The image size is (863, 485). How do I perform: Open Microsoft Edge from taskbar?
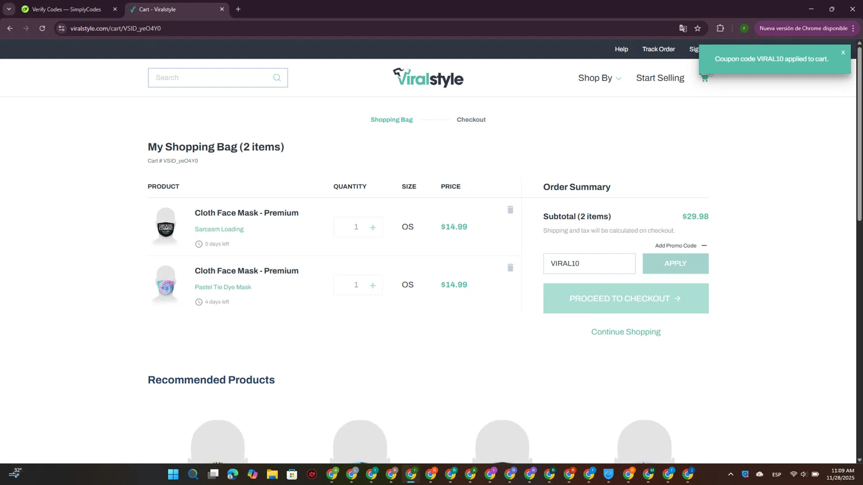[x=232, y=474]
